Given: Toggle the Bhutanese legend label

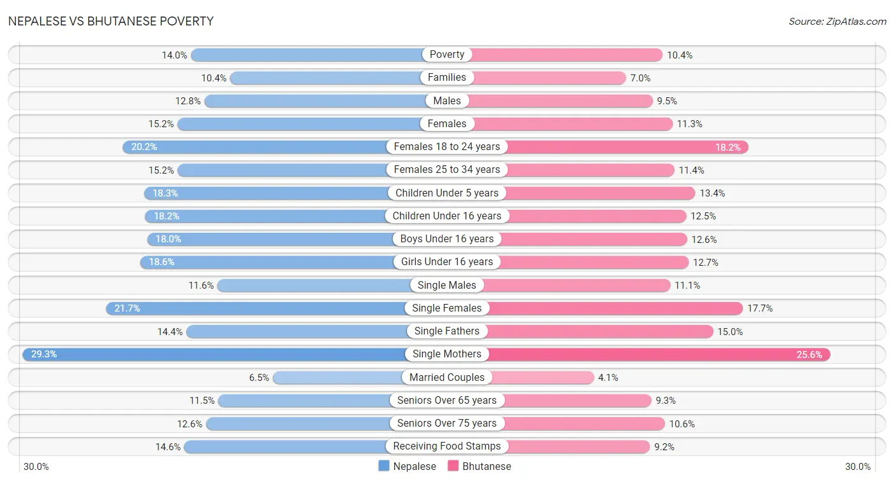Looking at the screenshot, I should click(486, 466).
